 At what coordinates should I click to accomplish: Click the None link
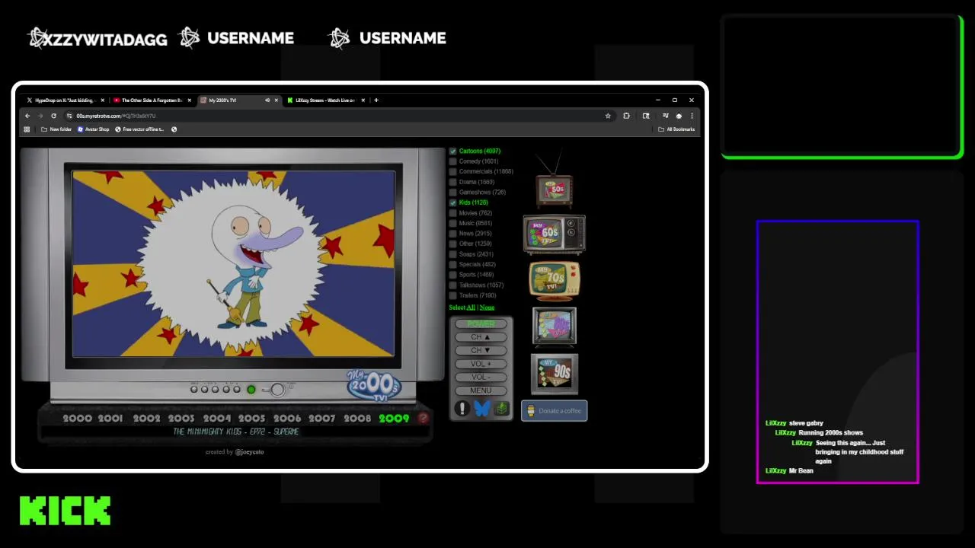tap(487, 307)
